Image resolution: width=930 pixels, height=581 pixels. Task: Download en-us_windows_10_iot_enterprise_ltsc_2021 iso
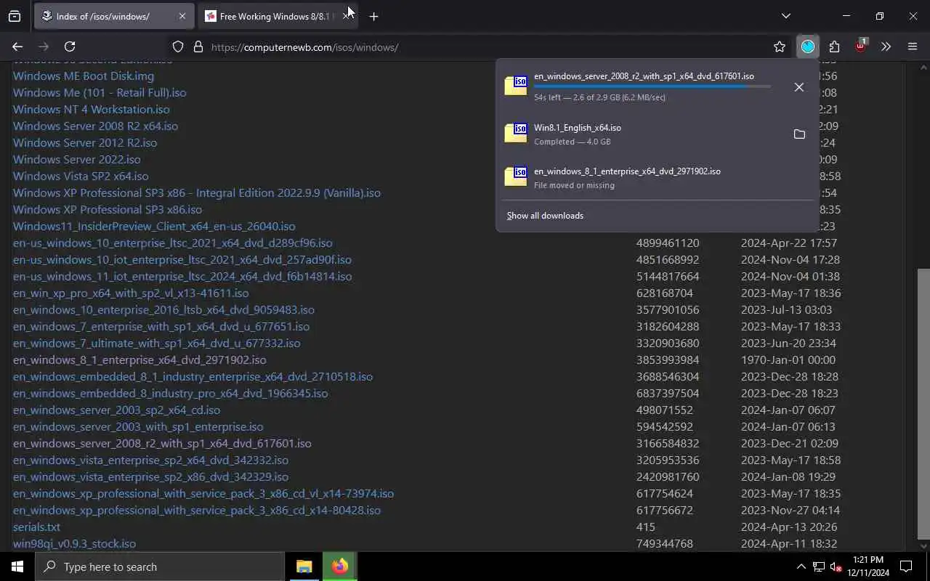tap(182, 259)
